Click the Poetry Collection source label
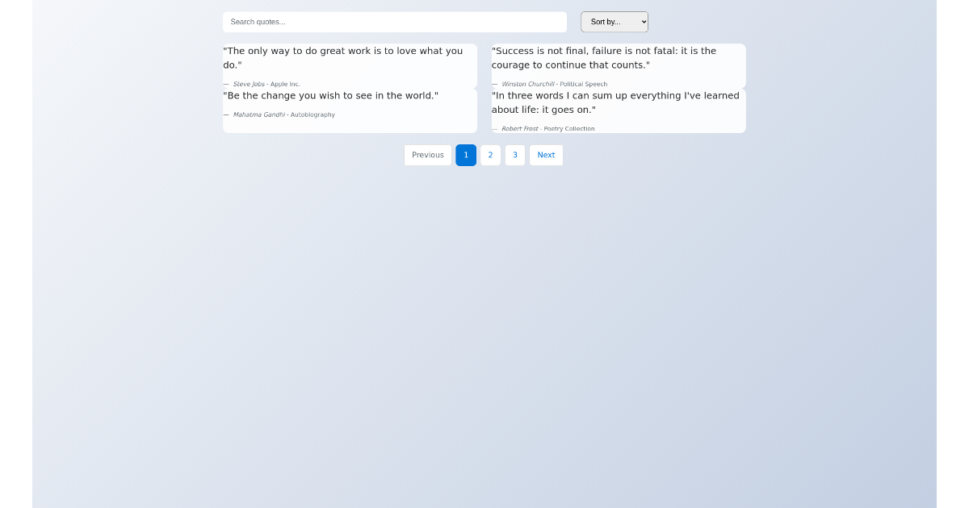969x508 pixels. point(570,128)
